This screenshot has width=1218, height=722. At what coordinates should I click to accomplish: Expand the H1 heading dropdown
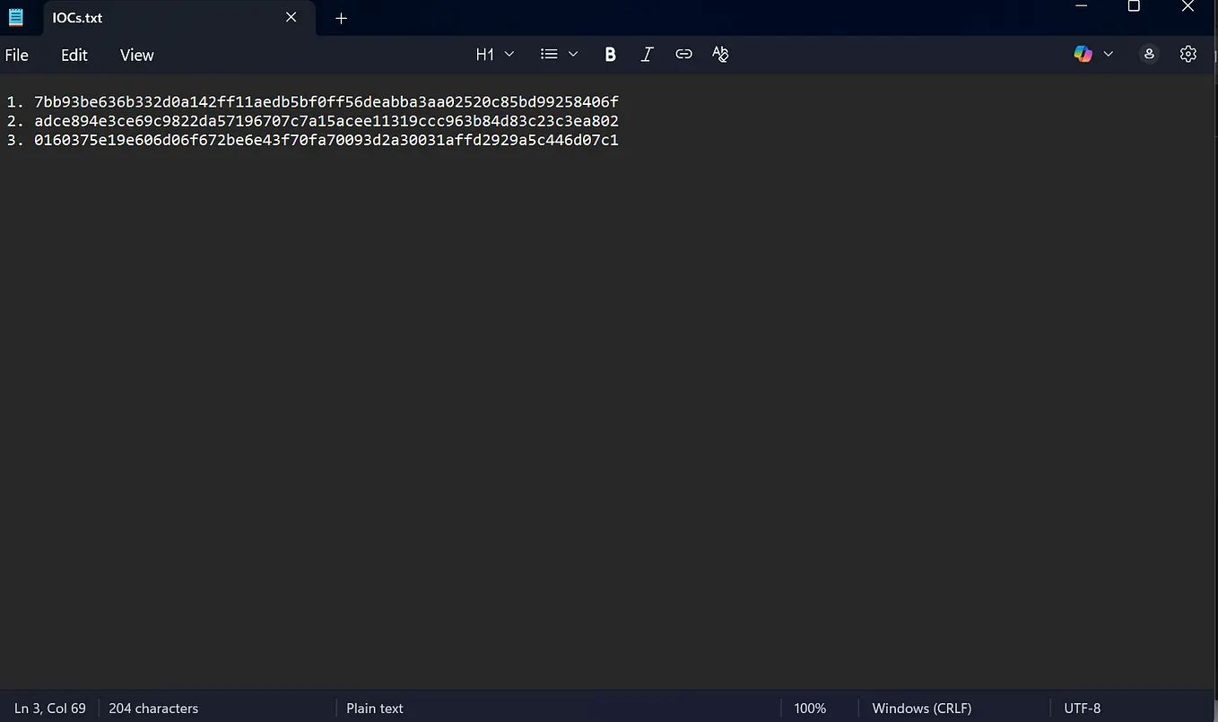(495, 55)
